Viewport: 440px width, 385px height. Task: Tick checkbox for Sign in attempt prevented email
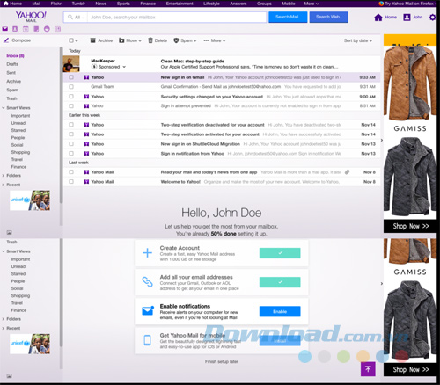click(x=71, y=105)
